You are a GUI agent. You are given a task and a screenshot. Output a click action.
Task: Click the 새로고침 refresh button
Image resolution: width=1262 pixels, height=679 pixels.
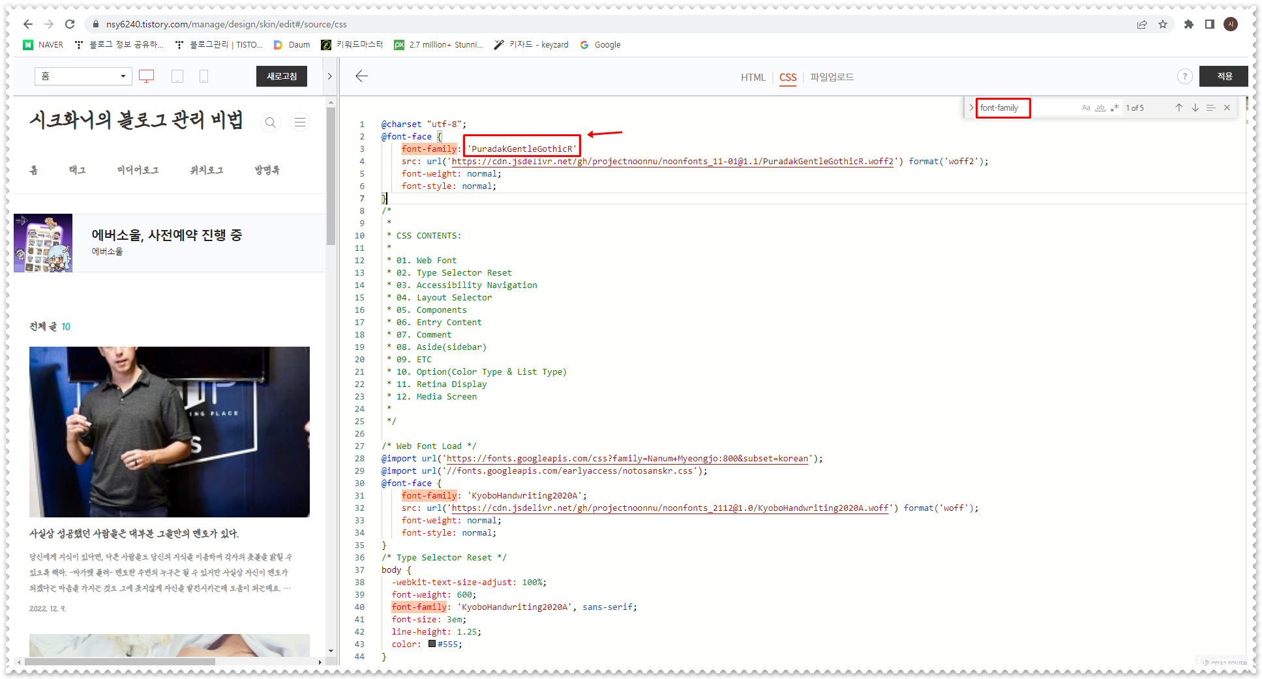282,76
